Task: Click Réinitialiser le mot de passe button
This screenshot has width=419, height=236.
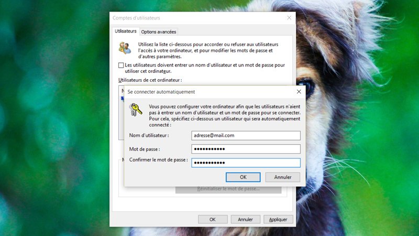Action: [228, 189]
